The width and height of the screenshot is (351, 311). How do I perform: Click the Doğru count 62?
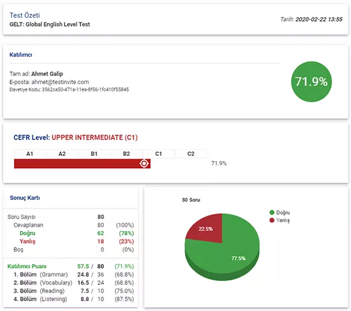click(100, 233)
